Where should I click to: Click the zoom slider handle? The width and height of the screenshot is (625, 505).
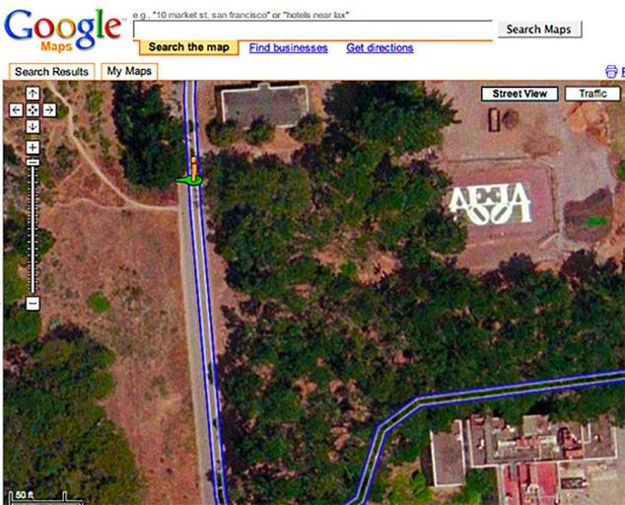coord(33,163)
